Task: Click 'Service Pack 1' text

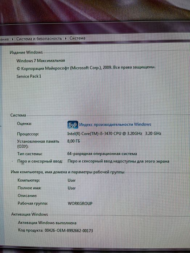Action: pos(29,76)
